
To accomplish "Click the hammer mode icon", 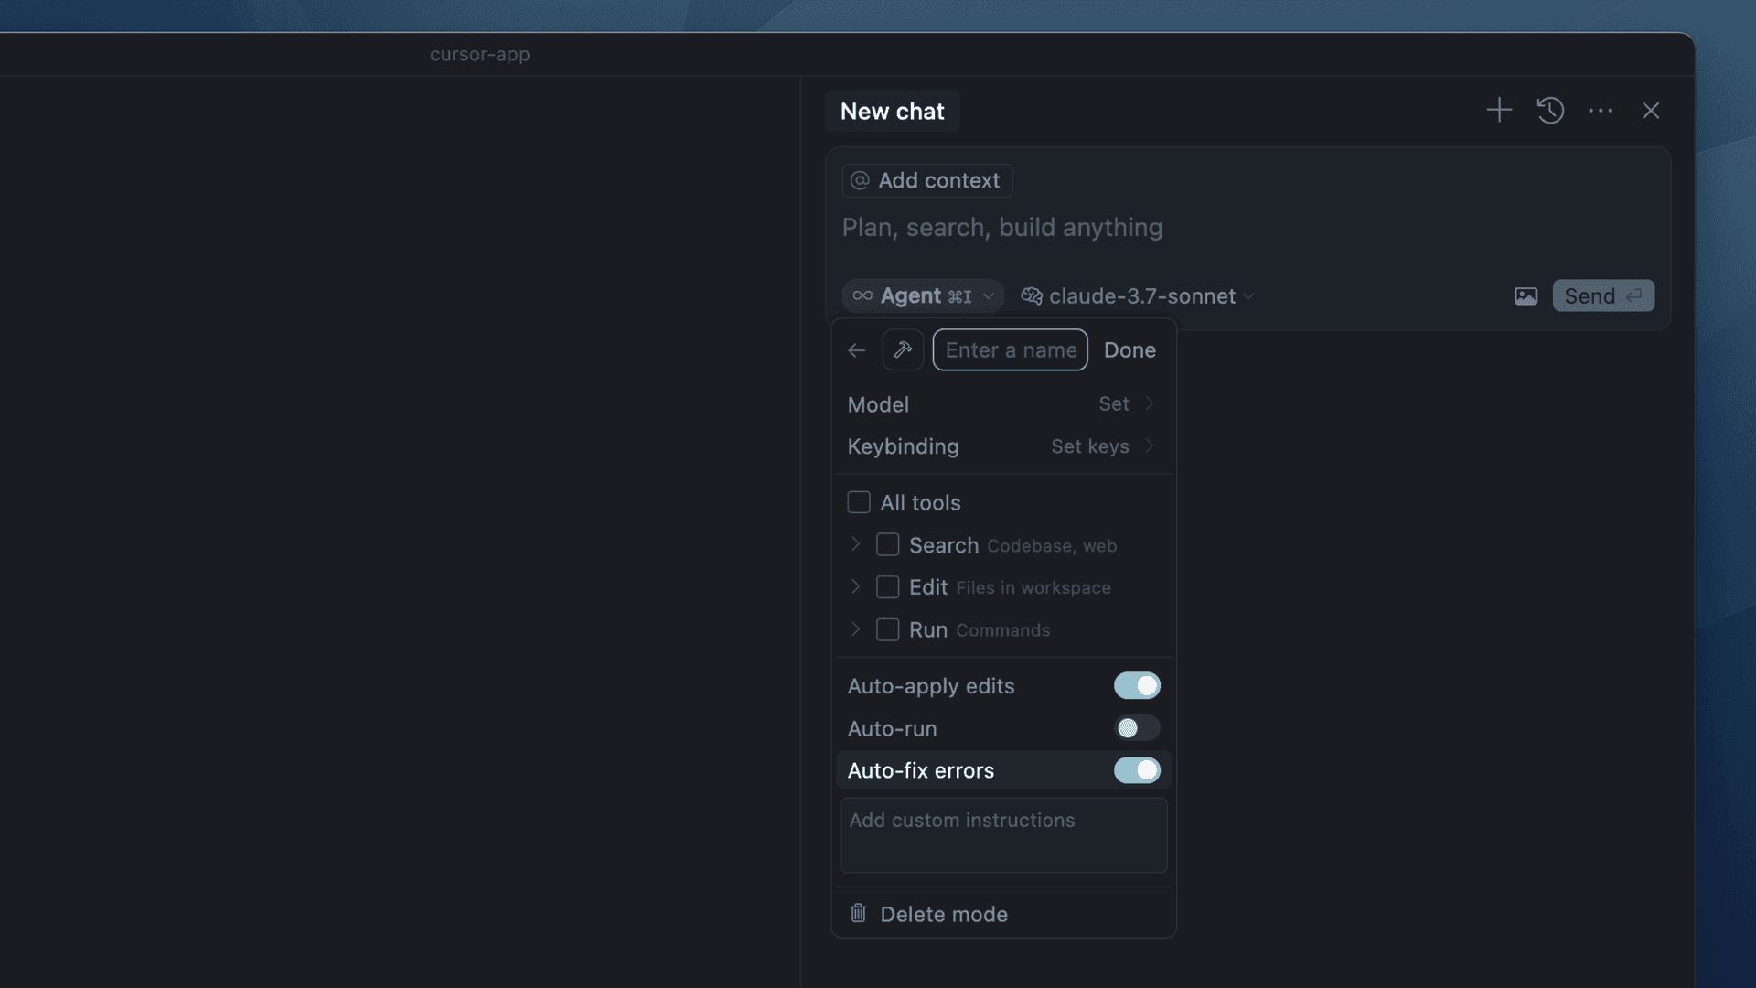I will [903, 349].
